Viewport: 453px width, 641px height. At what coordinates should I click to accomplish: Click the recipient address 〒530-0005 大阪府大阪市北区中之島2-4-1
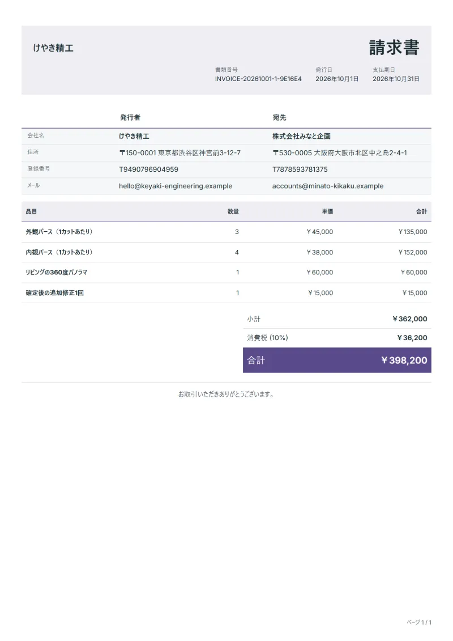click(x=339, y=153)
